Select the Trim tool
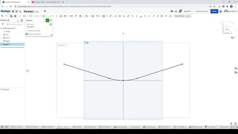The width and height of the screenshot is (238, 134). (80, 16)
